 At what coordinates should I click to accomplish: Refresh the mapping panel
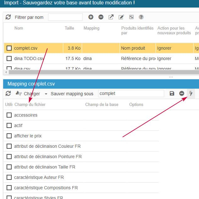(8, 94)
